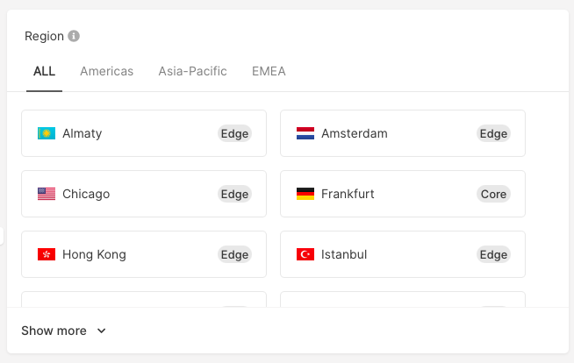Switch to the Americas tab
This screenshot has height=363, width=574.
pyautogui.click(x=106, y=71)
